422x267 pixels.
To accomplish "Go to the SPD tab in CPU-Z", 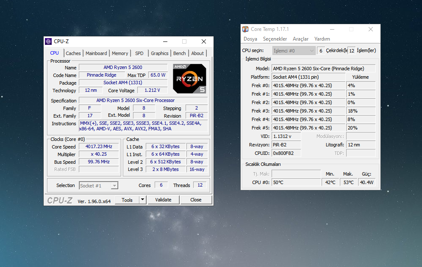I will coord(139,53).
